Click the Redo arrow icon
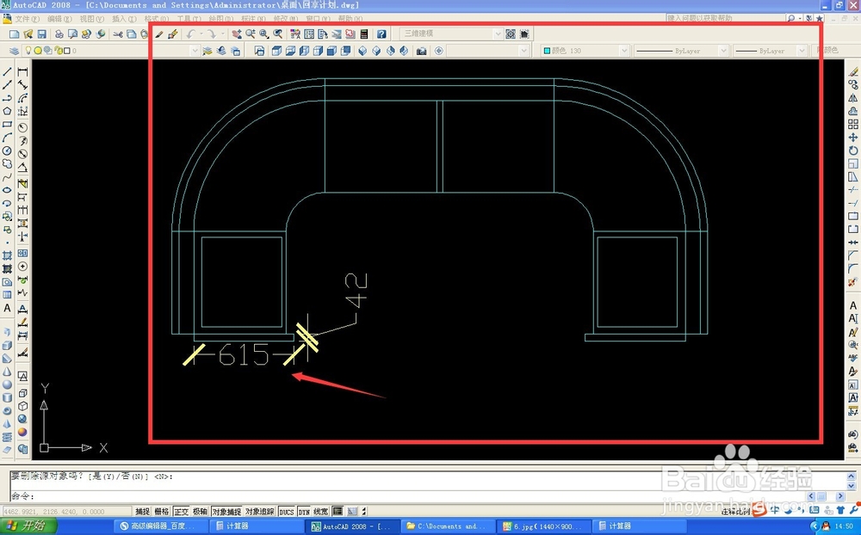861x535 pixels. pyautogui.click(x=212, y=34)
